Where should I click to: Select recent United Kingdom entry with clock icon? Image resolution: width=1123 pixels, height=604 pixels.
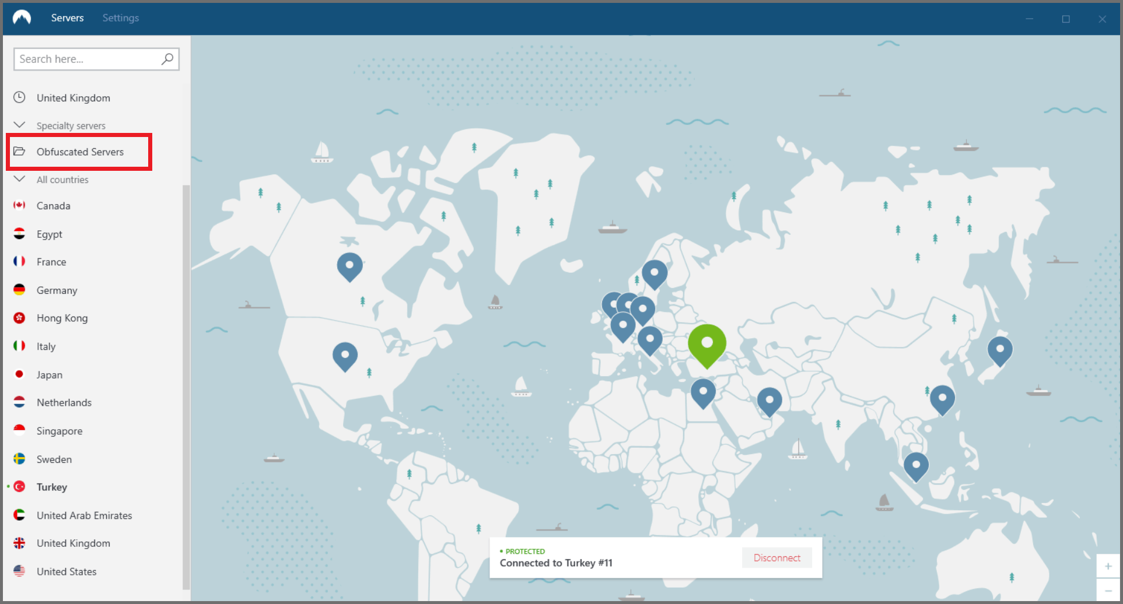[x=73, y=98]
